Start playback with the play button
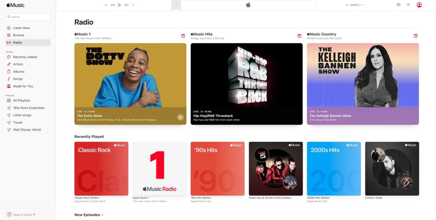 pos(120,5)
